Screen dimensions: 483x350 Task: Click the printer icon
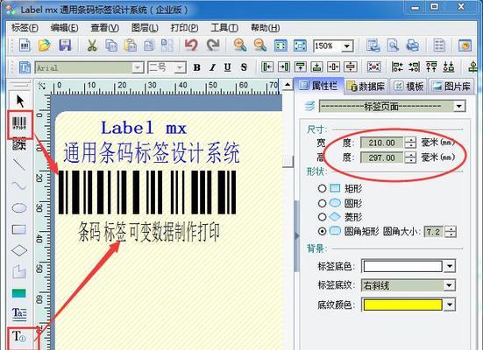pos(413,45)
